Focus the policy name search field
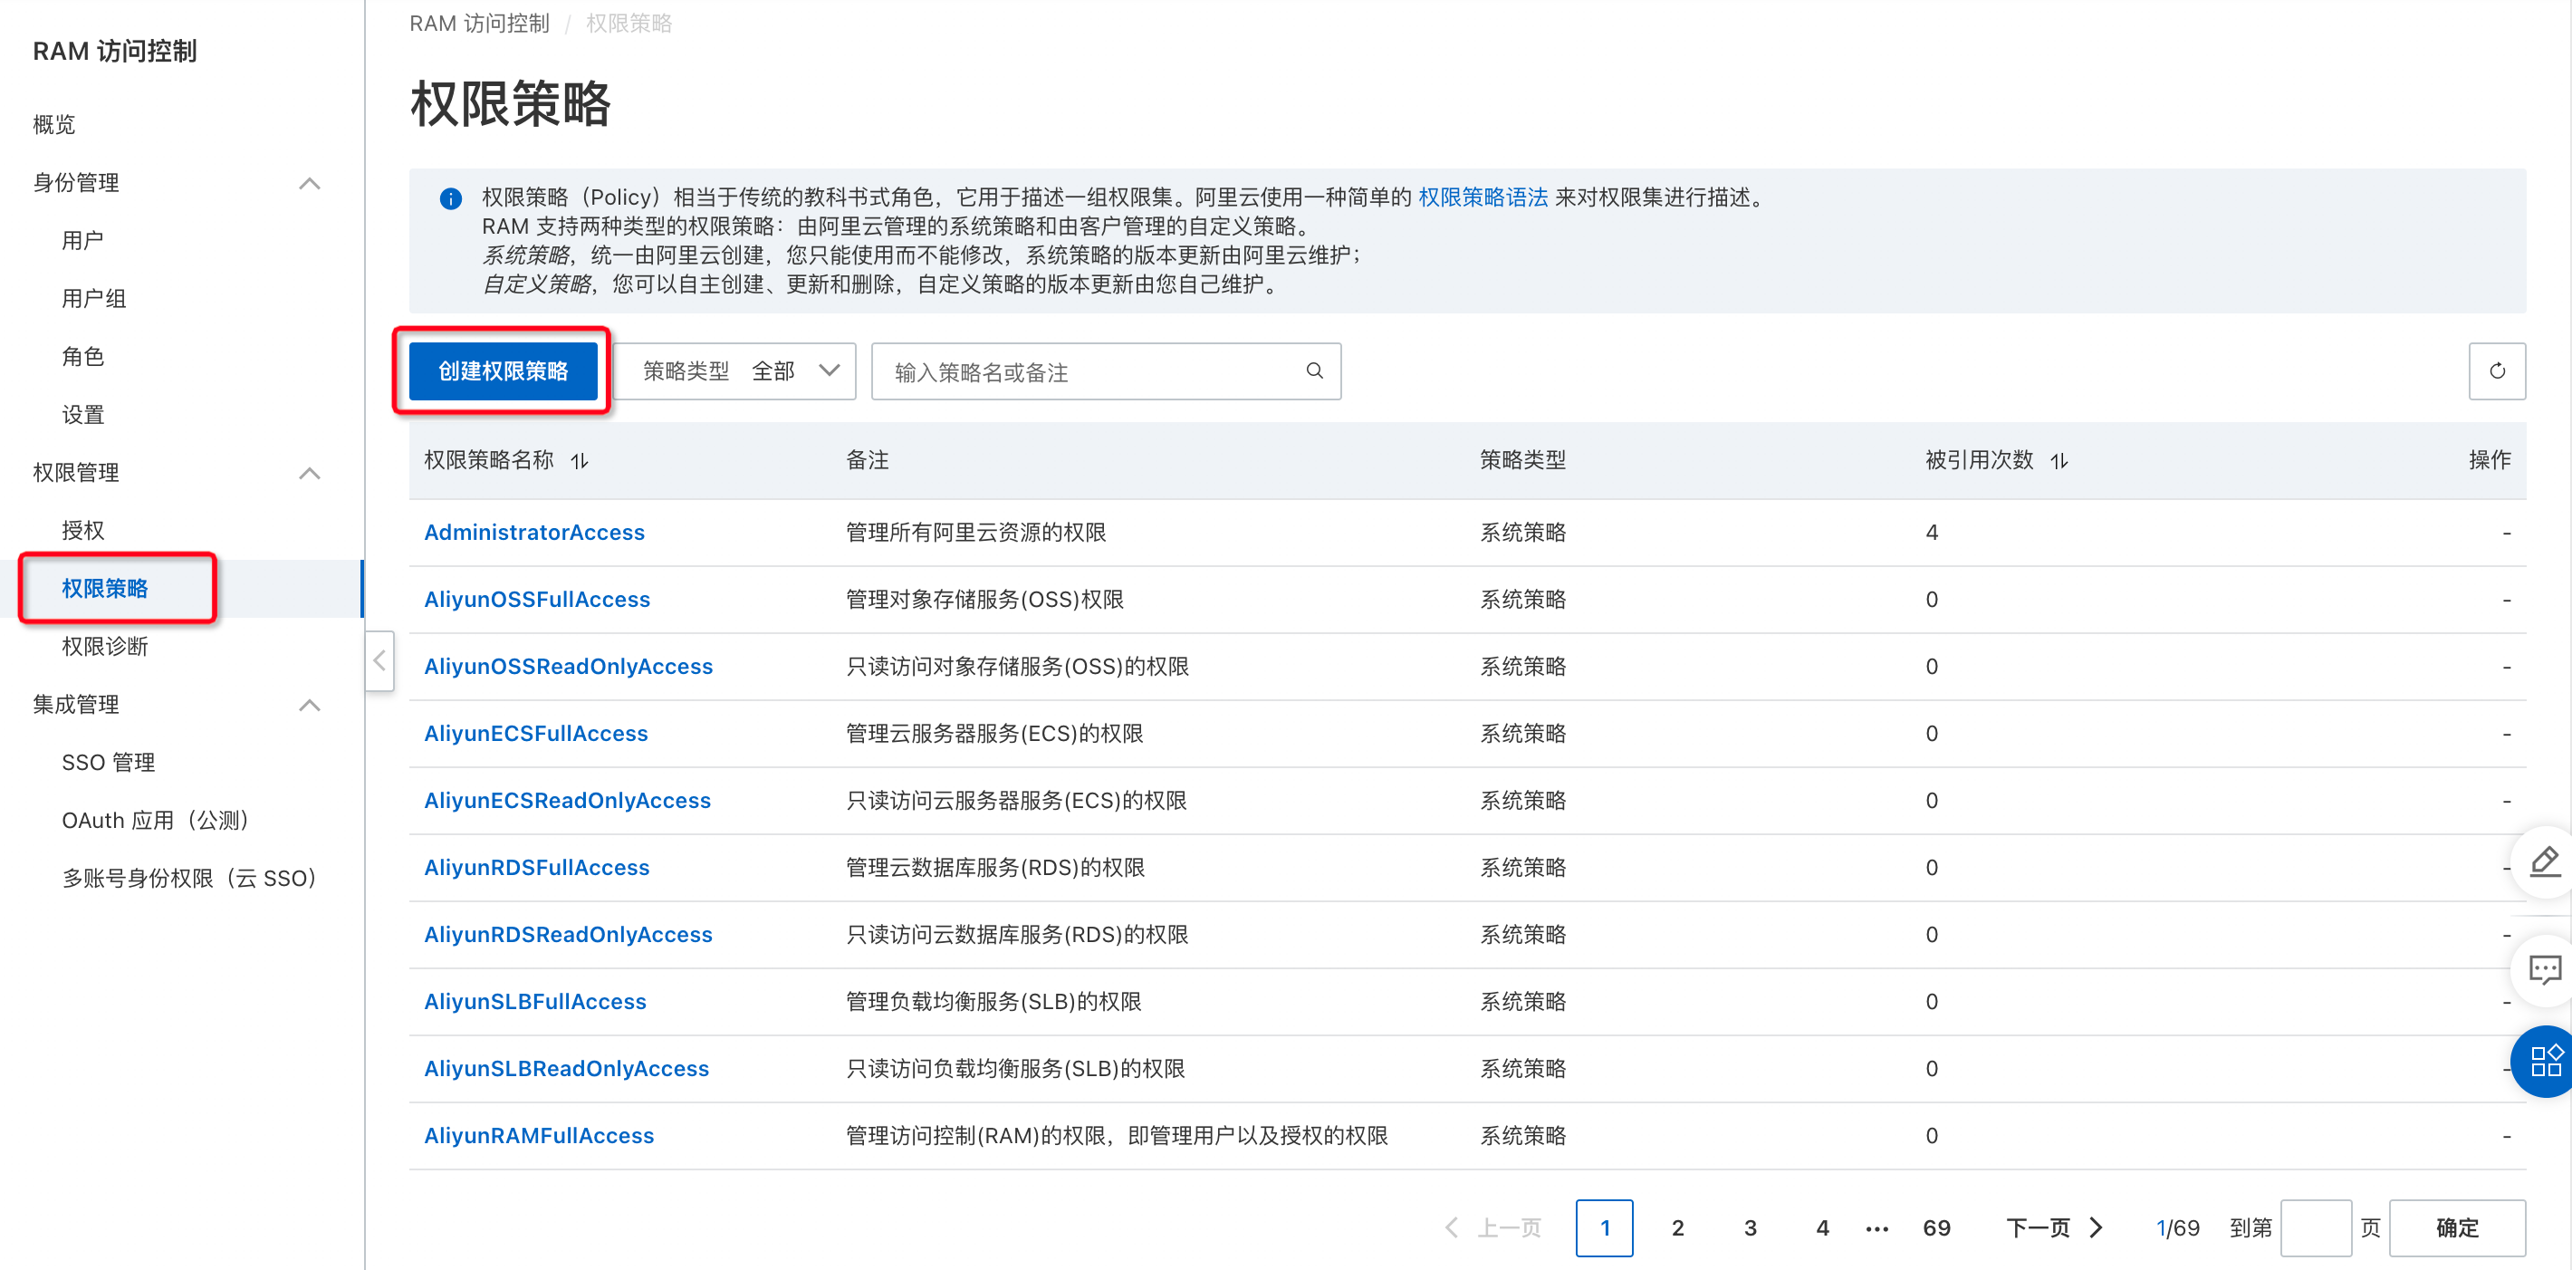 click(x=1107, y=371)
